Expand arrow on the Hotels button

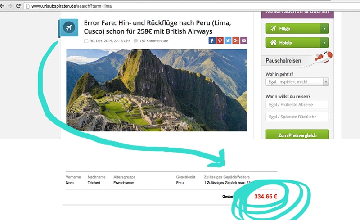click(324, 42)
